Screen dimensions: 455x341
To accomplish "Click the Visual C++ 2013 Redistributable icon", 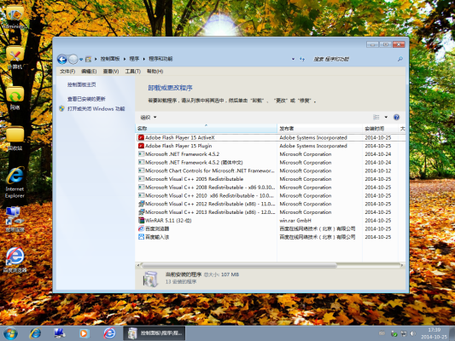I will [x=141, y=212].
